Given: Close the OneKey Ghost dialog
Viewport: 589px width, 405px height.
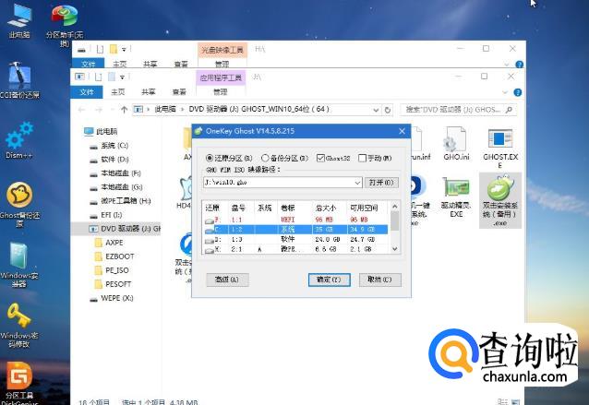Looking at the screenshot, I should [402, 131].
